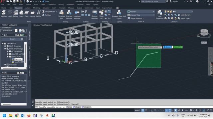Click the project tree Search field
The width and height of the screenshot is (213, 119).
coord(12,39)
